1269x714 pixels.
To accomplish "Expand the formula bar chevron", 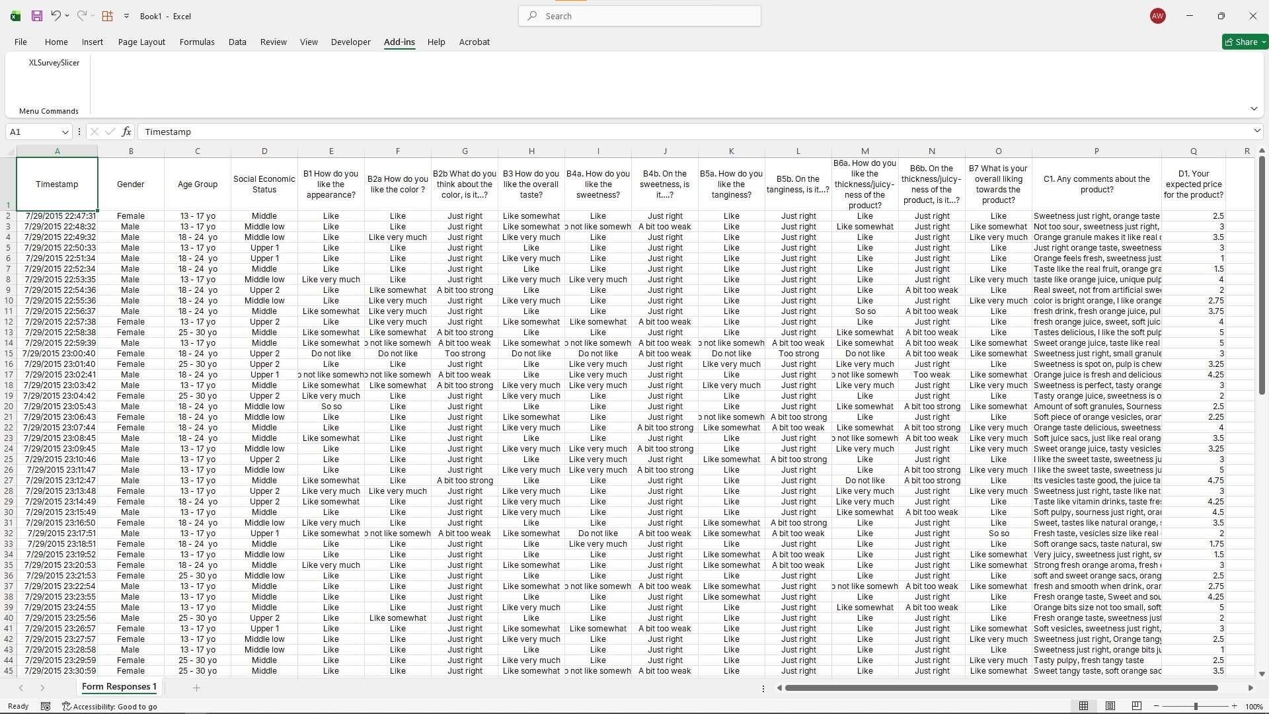I will (x=1257, y=131).
